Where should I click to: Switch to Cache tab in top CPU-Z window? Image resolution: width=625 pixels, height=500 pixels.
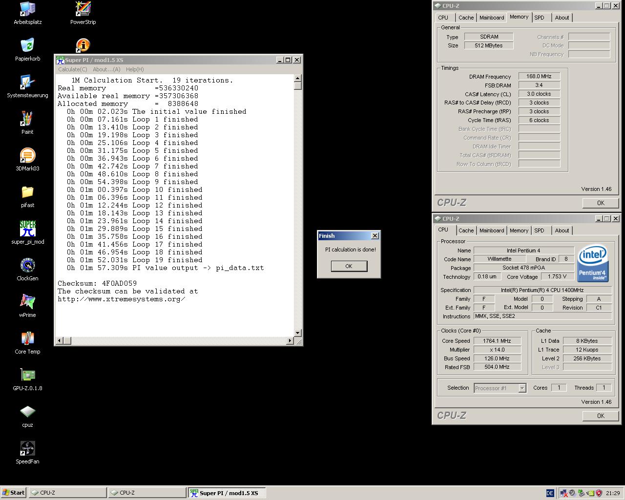(x=466, y=18)
